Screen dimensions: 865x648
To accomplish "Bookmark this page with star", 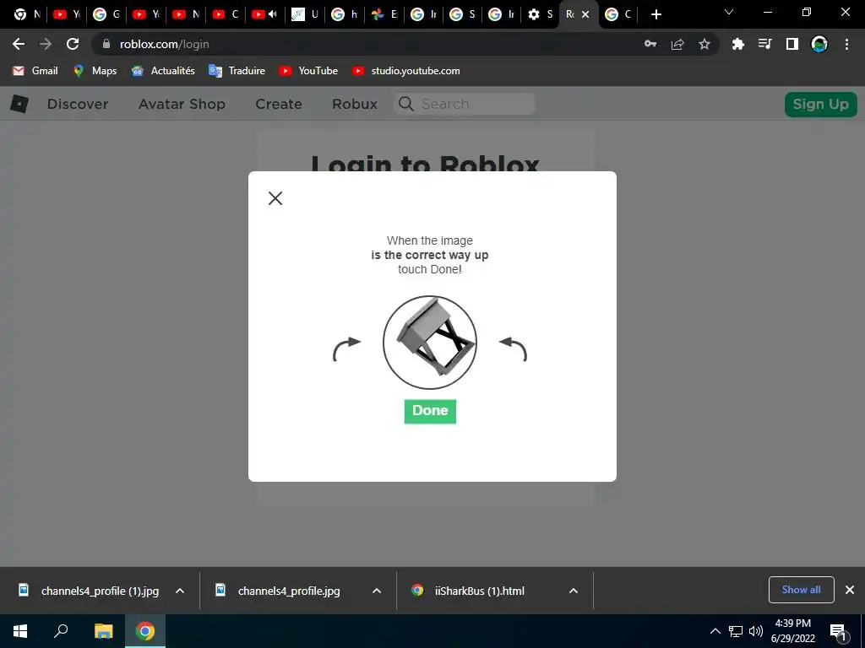I will click(x=705, y=44).
